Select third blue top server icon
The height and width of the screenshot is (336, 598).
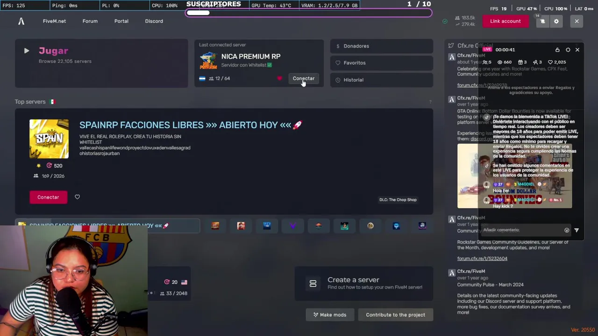click(267, 226)
